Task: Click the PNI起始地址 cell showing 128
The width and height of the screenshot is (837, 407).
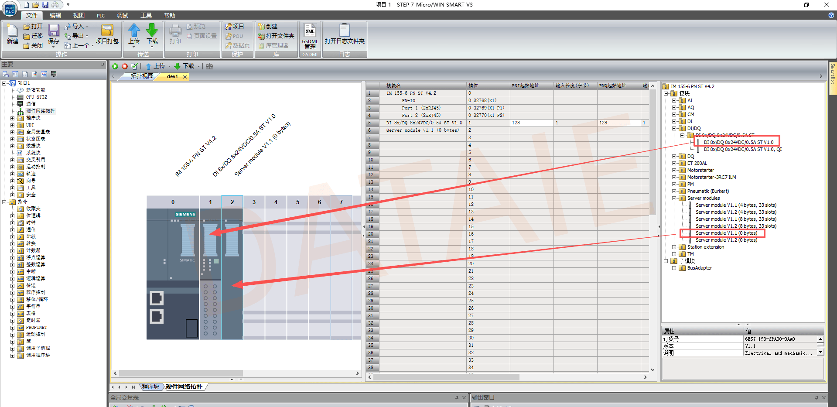Action: (x=532, y=123)
